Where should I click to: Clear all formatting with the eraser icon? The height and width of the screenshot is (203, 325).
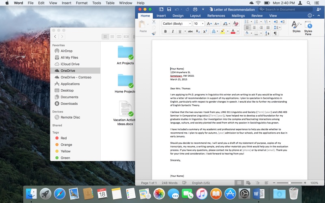(x=236, y=24)
